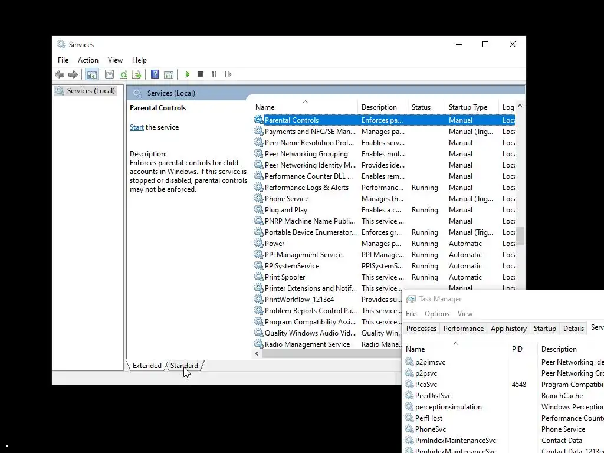This screenshot has height=453, width=604.
Task: Select the Program Compatibility Assistant service row
Action: [327, 321]
